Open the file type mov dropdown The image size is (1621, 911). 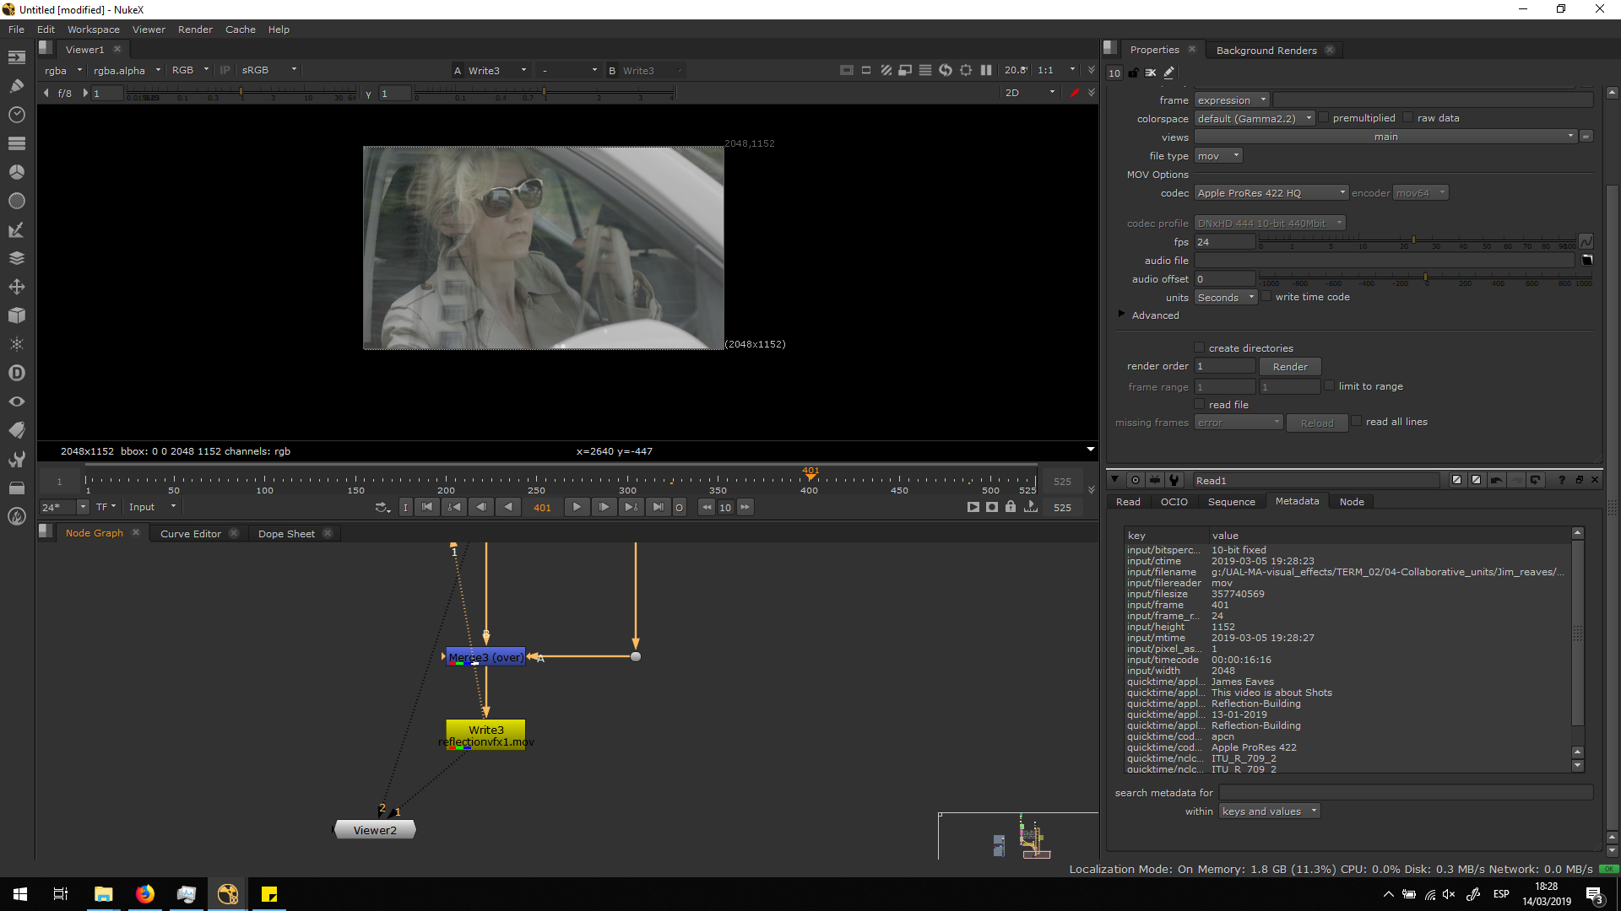[x=1217, y=156]
